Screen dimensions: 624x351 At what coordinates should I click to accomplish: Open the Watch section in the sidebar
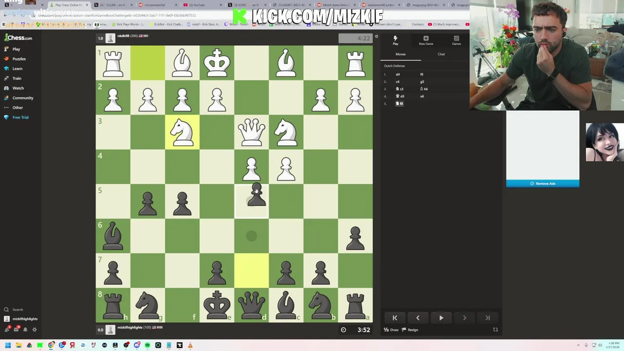18,88
